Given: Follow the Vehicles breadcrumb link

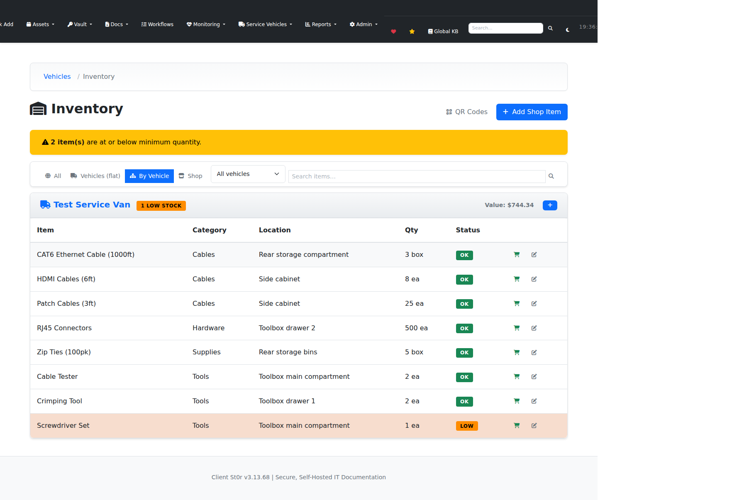Looking at the screenshot, I should click(x=57, y=77).
